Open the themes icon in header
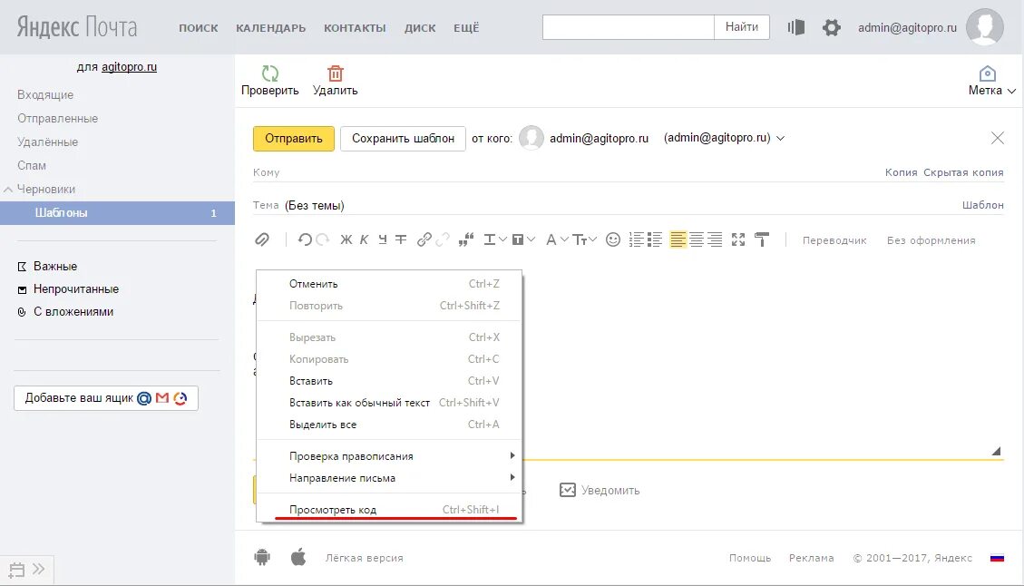The width and height of the screenshot is (1024, 586). point(796,27)
